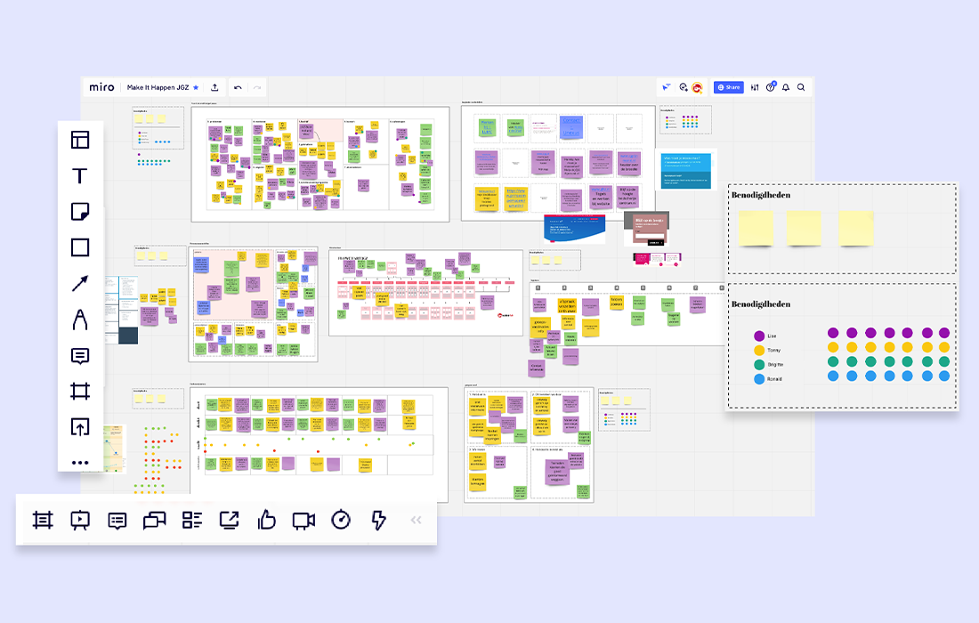Image resolution: width=979 pixels, height=623 pixels.
Task: Select the Sticky note tool
Action: (80, 212)
